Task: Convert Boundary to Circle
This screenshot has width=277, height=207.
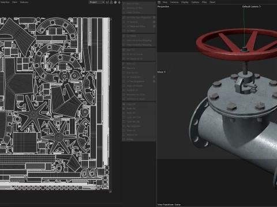Action: (138, 94)
